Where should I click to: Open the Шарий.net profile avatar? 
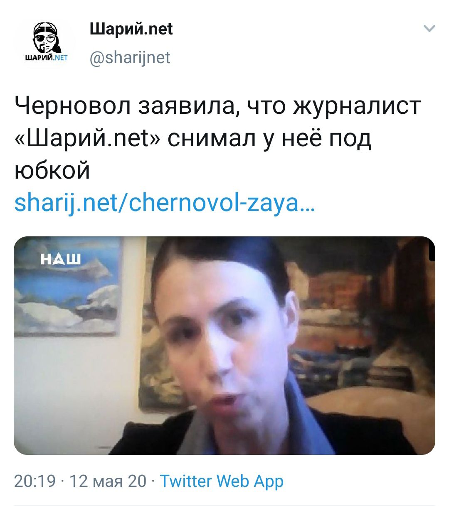[44, 43]
